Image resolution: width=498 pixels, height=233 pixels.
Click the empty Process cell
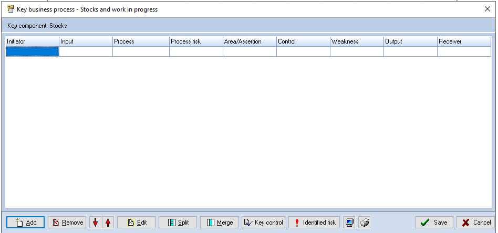(141, 51)
